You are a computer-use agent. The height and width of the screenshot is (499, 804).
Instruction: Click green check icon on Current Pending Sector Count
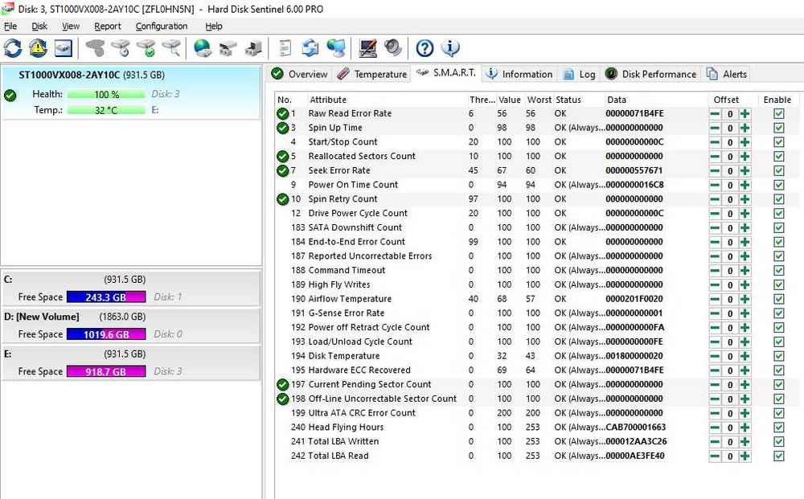[x=282, y=385]
